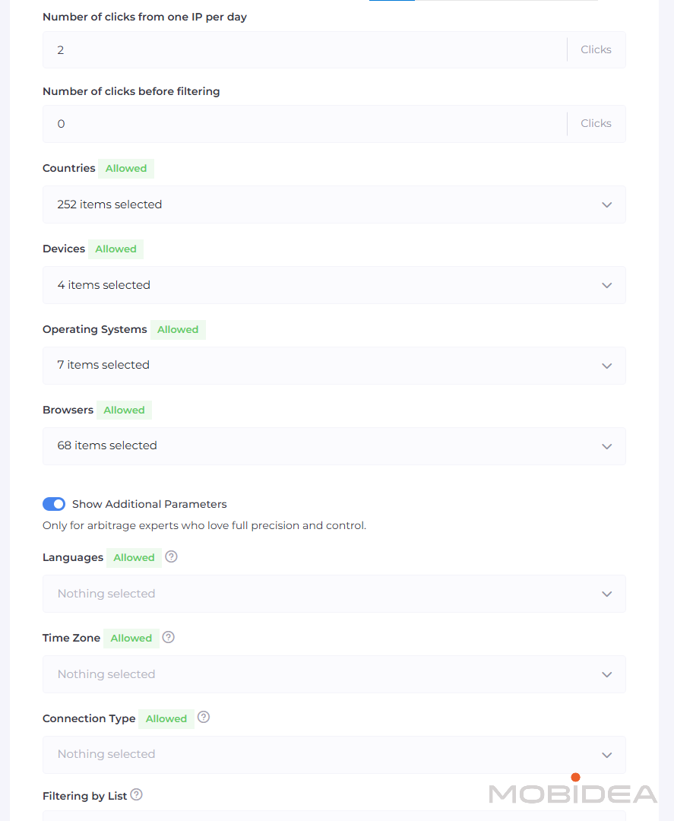Expand the Connection Type dropdown
This screenshot has width=674, height=821.
pyautogui.click(x=334, y=755)
